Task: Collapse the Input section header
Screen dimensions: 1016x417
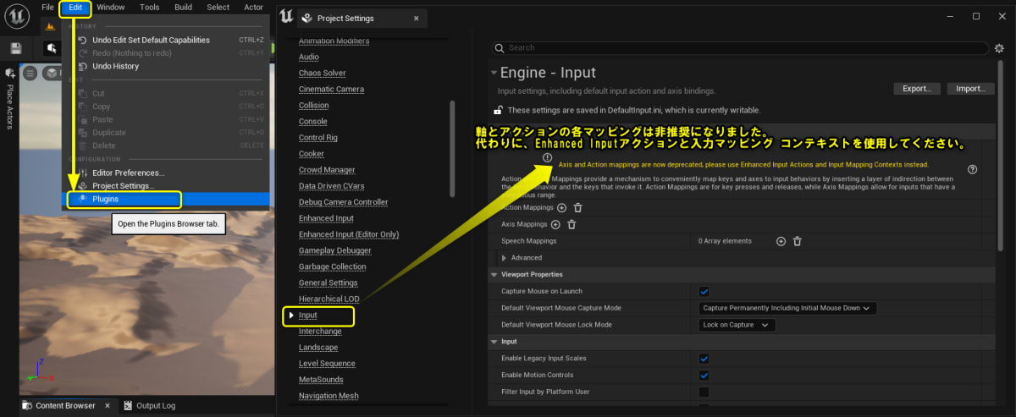Action: (x=495, y=342)
